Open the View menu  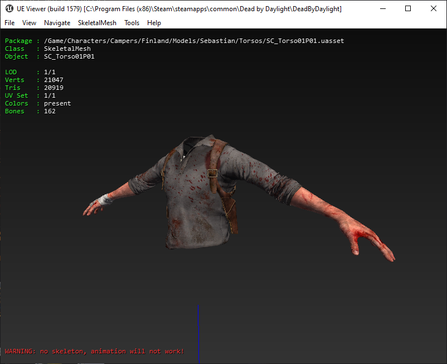click(29, 23)
